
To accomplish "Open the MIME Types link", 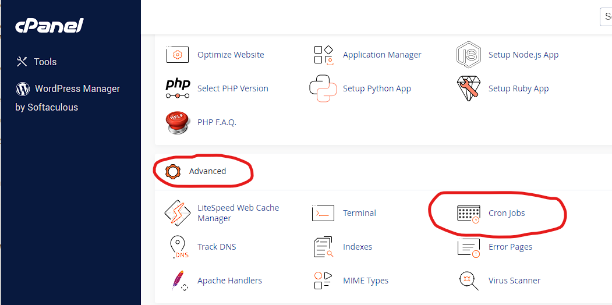I will coord(366,281).
